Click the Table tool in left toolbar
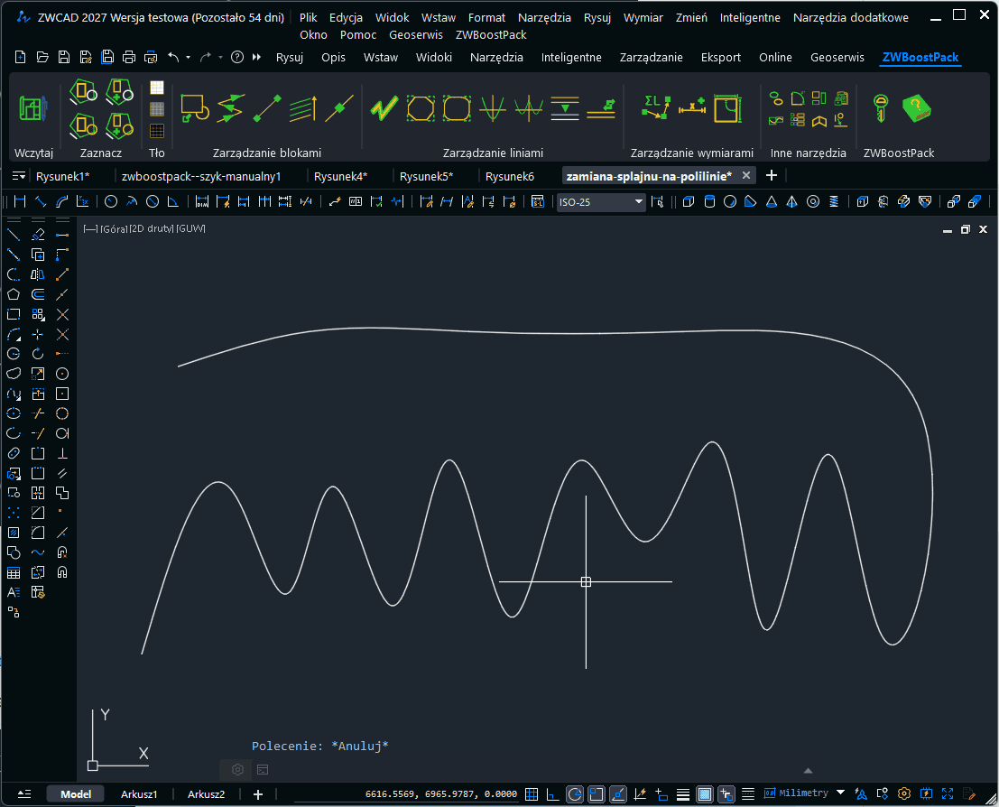 coord(14,572)
